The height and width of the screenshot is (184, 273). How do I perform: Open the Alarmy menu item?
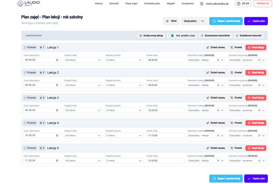point(99,4)
